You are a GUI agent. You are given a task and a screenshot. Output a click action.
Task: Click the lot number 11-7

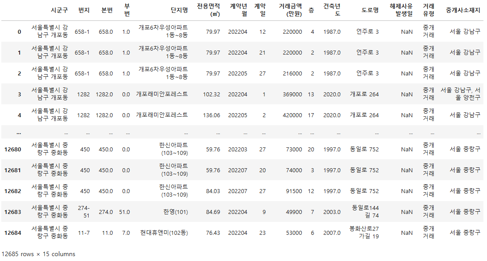point(84,233)
